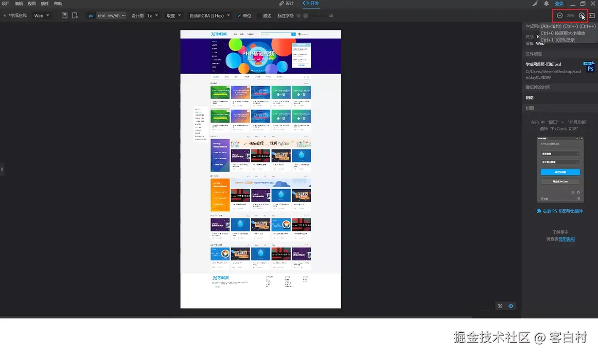Viewport: 598px width, 355px height.
Task: Open the Web device type dropdown
Action: 42,15
